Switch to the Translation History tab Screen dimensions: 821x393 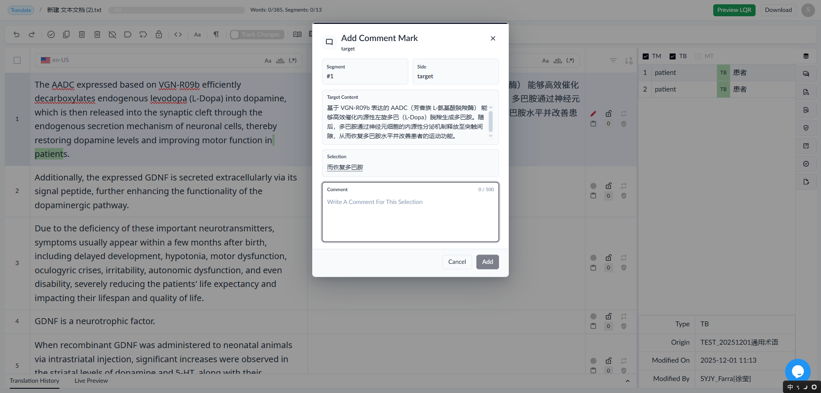point(35,381)
